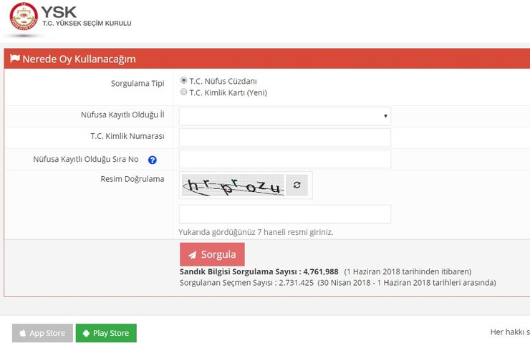
Task: Click the paper plane icon on Sorgula
Action: 193,255
